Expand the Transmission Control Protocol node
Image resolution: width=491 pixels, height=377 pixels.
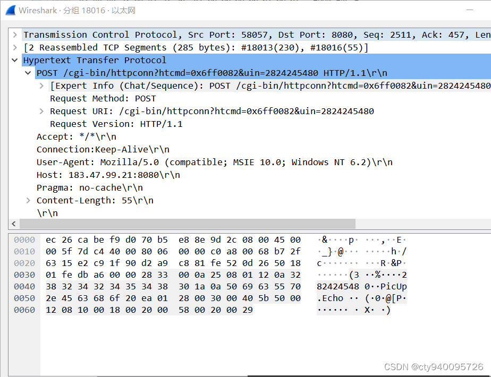click(15, 35)
